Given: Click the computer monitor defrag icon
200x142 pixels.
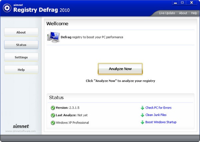Looking at the screenshot, I should click(x=53, y=37).
